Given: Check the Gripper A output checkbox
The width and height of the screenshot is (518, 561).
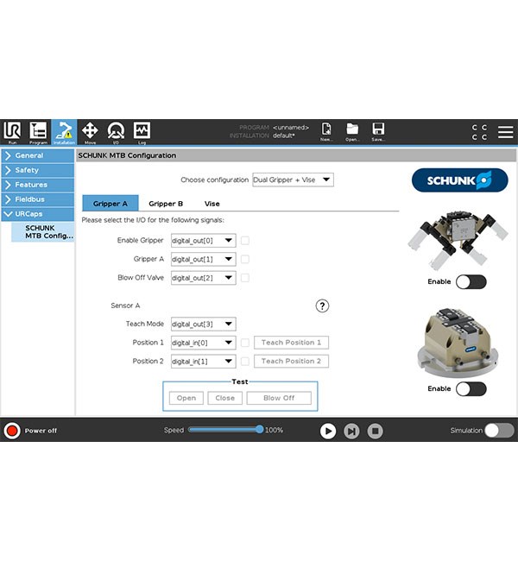Looking at the screenshot, I should tap(245, 259).
